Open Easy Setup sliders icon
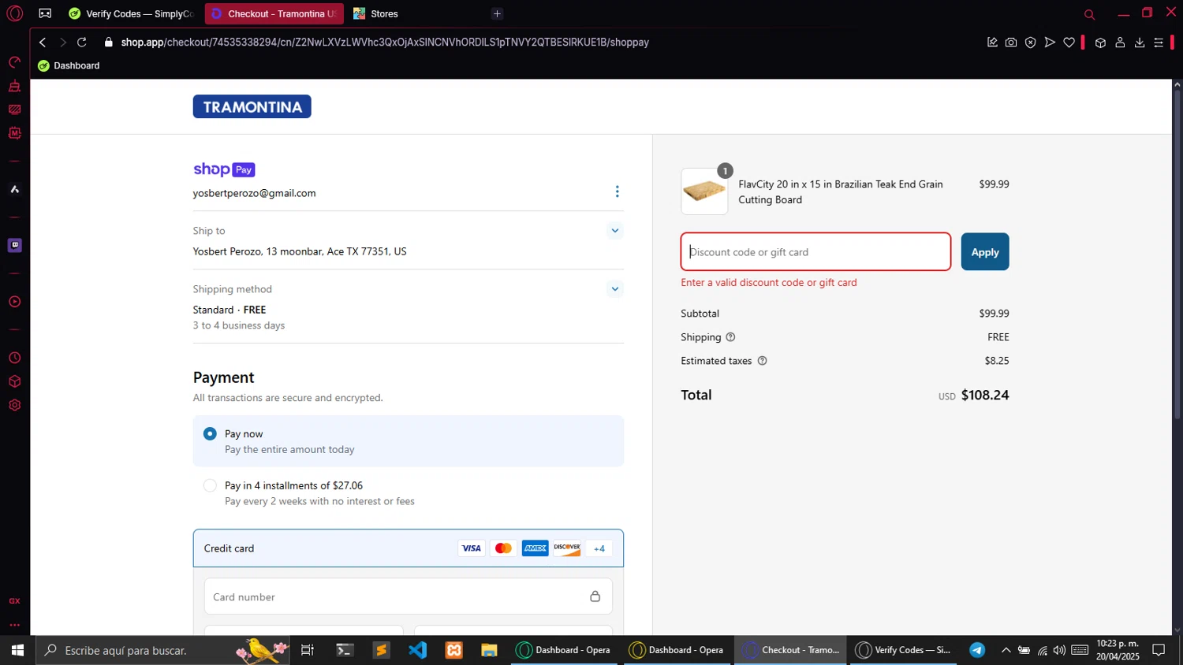This screenshot has height=665, width=1183. (1159, 43)
